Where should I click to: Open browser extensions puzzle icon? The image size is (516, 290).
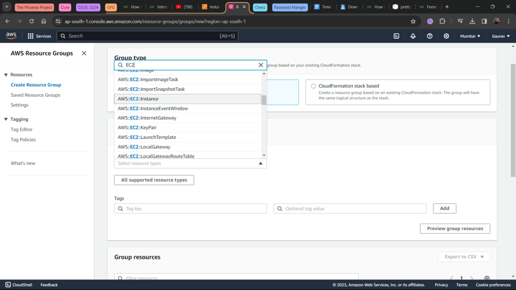442,21
